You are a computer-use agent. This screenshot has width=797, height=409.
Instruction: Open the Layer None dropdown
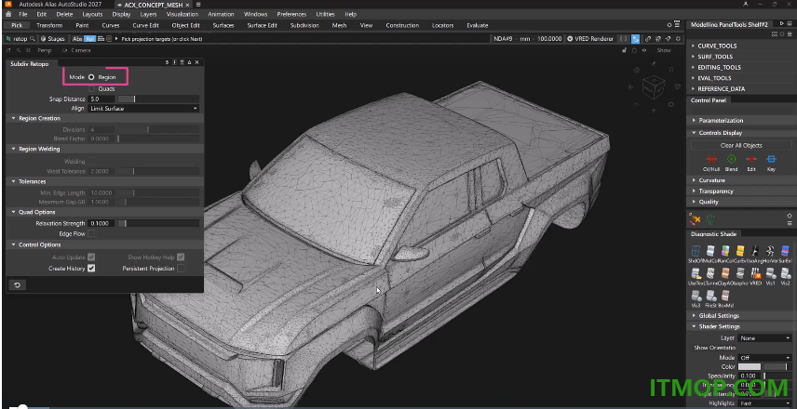point(765,338)
